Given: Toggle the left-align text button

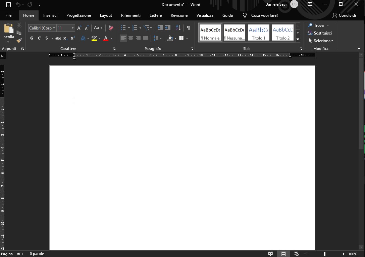Looking at the screenshot, I should coord(123,38).
